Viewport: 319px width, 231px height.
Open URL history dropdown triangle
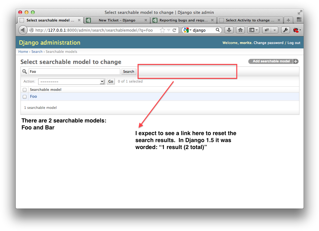(x=168, y=30)
